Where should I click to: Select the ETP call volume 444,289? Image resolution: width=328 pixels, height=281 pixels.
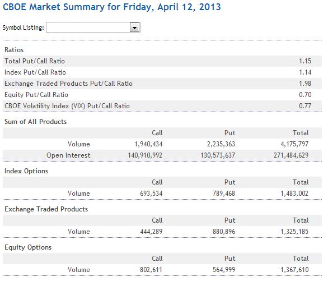click(x=151, y=232)
